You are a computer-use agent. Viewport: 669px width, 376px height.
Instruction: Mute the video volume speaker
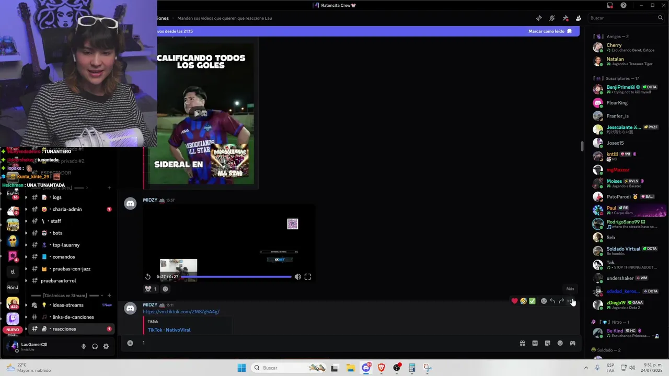[x=297, y=277]
